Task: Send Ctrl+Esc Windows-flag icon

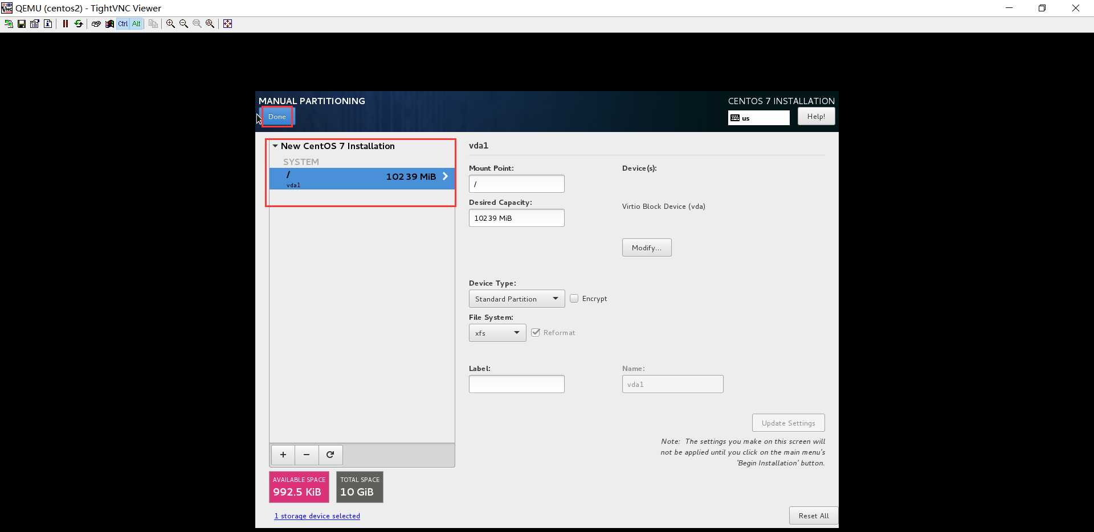Action: tap(109, 24)
